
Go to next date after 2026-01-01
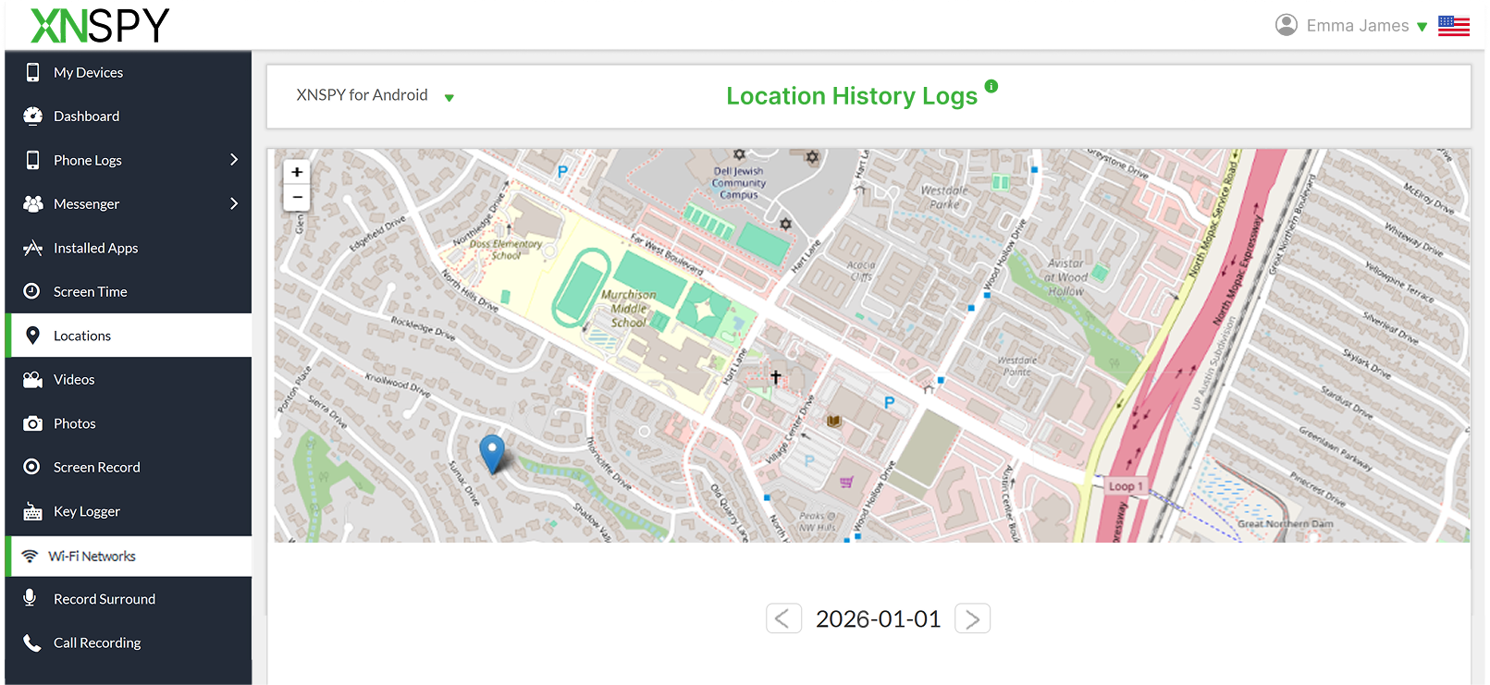point(972,618)
